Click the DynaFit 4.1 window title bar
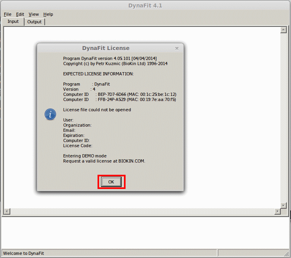This screenshot has width=291, height=258. coord(145,6)
